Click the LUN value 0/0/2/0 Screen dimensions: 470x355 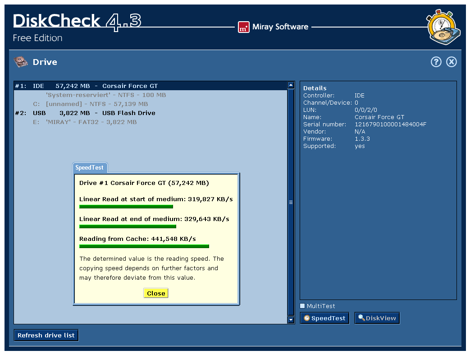366,110
